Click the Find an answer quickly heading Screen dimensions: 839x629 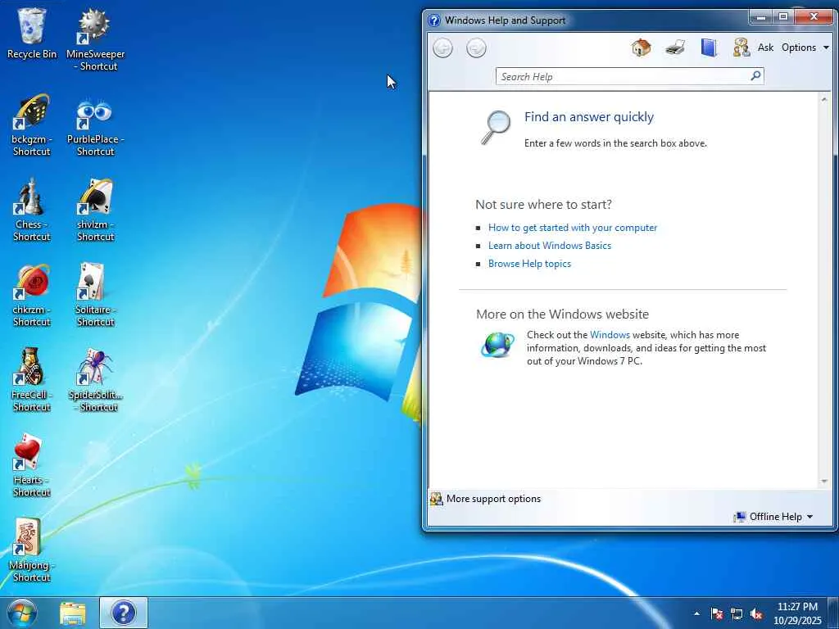tap(588, 116)
